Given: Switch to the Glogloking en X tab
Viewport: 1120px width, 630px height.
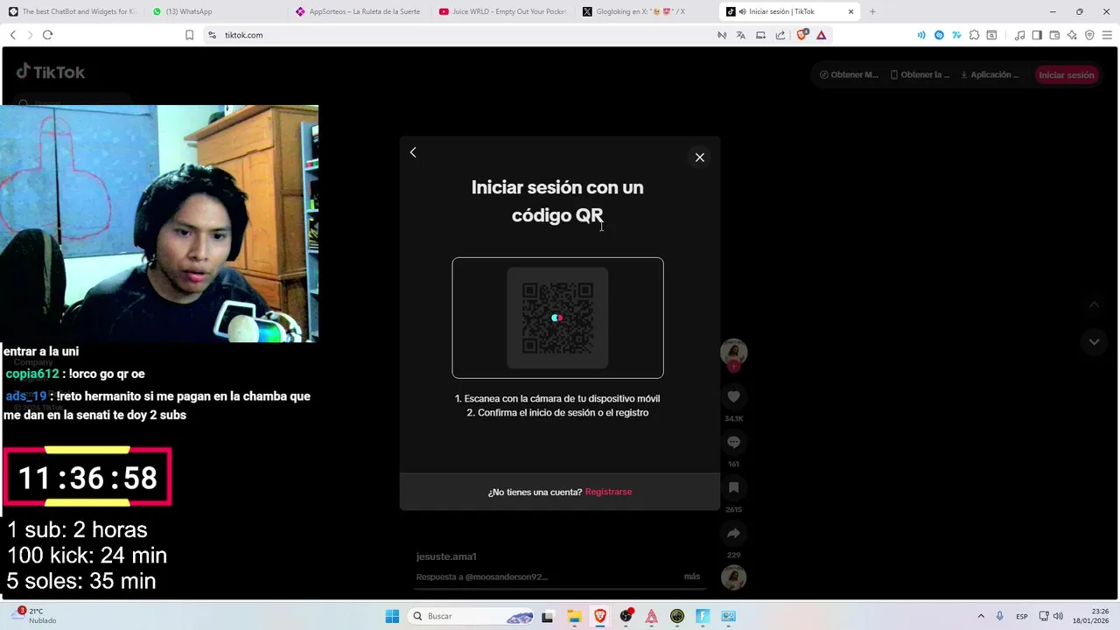Looking at the screenshot, I should tap(646, 11).
